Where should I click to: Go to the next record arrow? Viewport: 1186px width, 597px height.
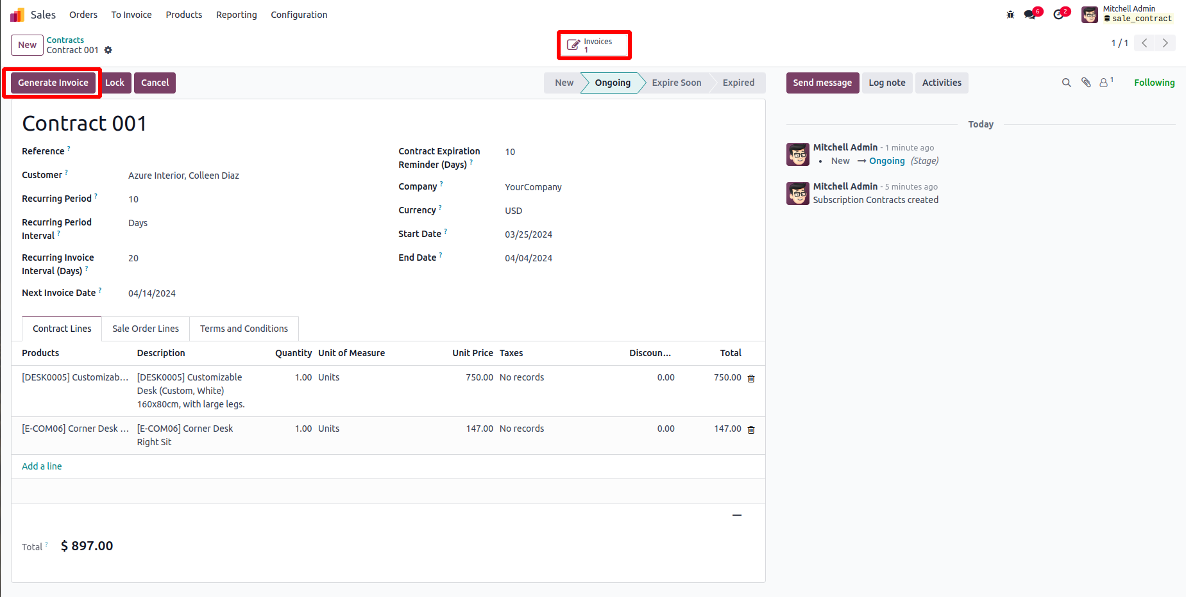tap(1165, 43)
